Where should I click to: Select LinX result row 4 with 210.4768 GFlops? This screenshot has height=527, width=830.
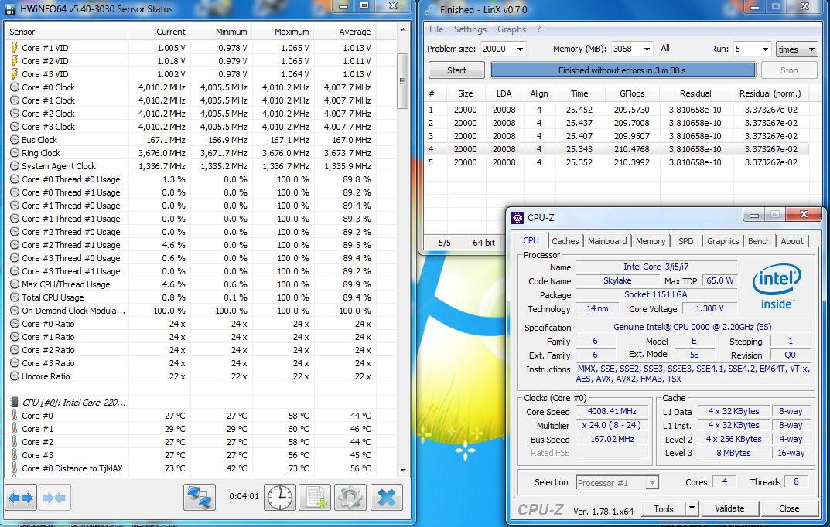point(618,149)
